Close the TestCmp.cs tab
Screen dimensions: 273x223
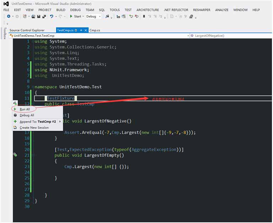pos(86,30)
